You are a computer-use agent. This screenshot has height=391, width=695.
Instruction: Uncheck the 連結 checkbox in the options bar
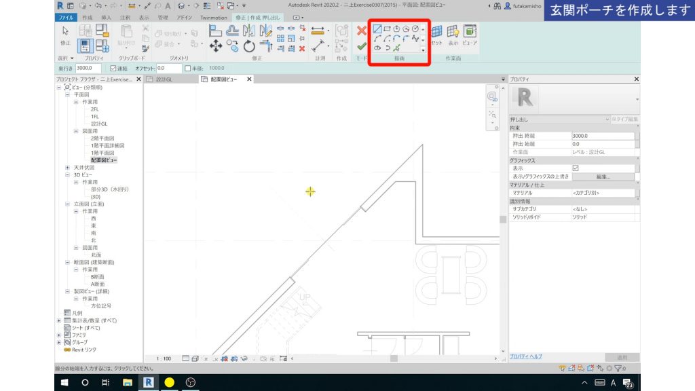(x=113, y=67)
